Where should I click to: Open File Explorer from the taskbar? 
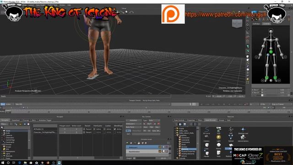[25, 163]
